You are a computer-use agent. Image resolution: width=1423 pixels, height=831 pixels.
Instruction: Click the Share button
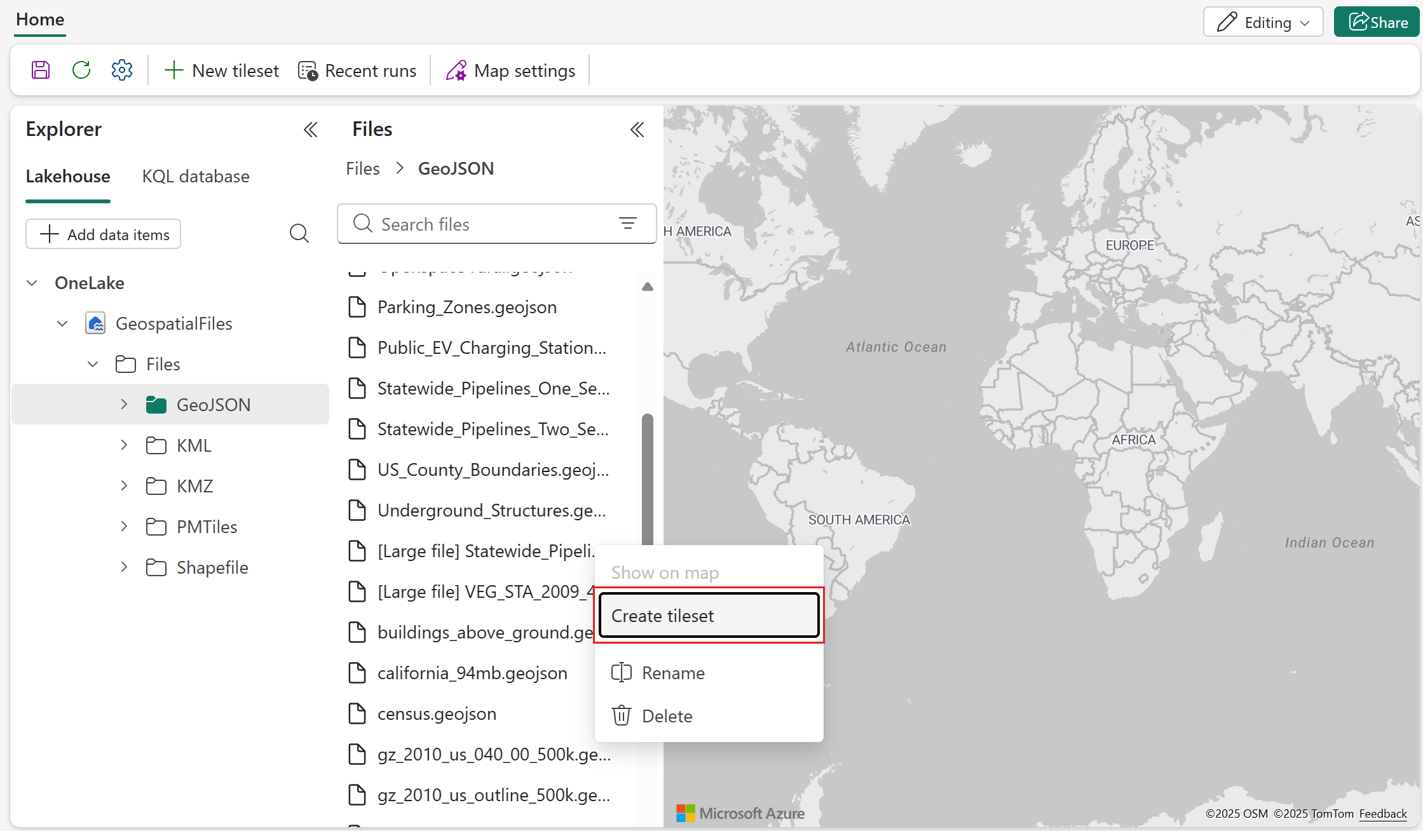tap(1377, 22)
